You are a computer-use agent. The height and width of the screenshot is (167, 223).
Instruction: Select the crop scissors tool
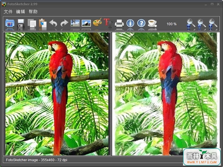[x=75, y=23]
